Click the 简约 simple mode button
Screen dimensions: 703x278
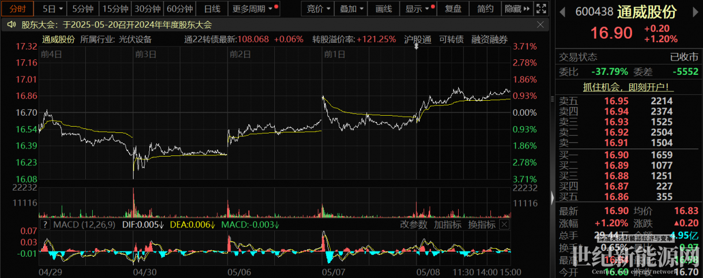485,9
